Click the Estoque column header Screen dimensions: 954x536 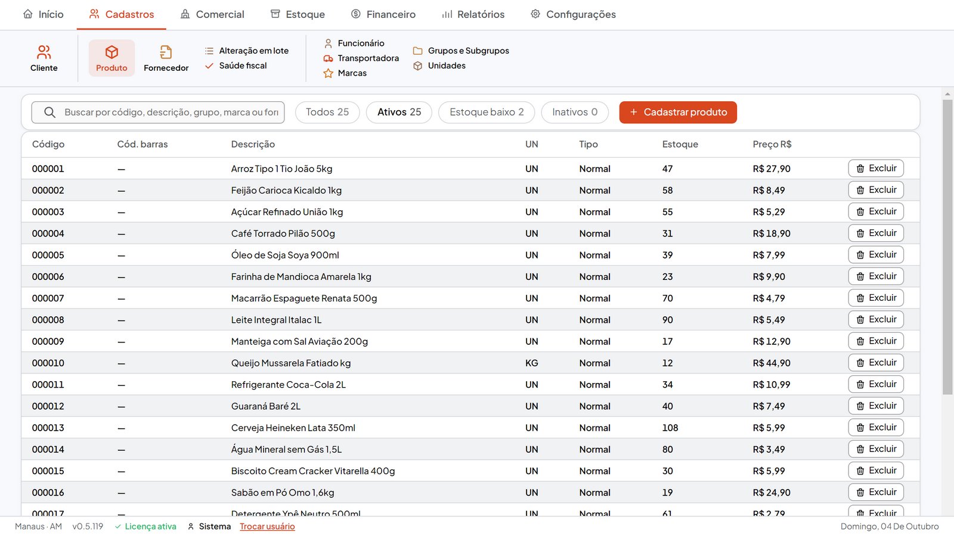pyautogui.click(x=680, y=144)
